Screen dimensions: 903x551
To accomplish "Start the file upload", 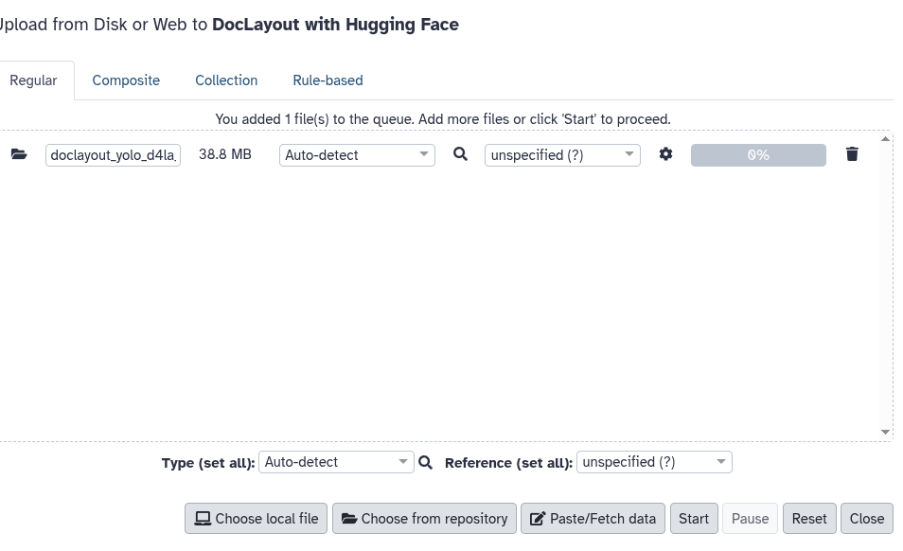I will pyautogui.click(x=694, y=518).
